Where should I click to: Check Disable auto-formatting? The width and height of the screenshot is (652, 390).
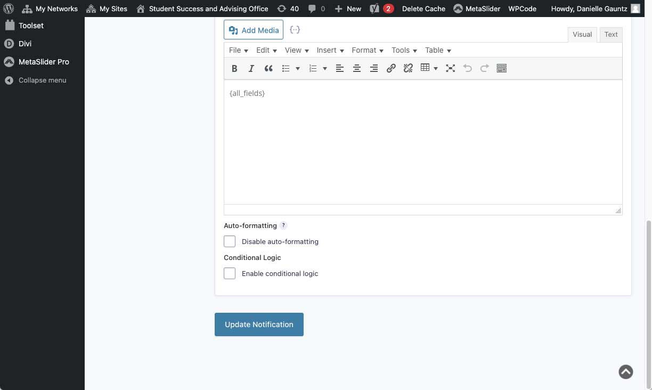click(230, 241)
